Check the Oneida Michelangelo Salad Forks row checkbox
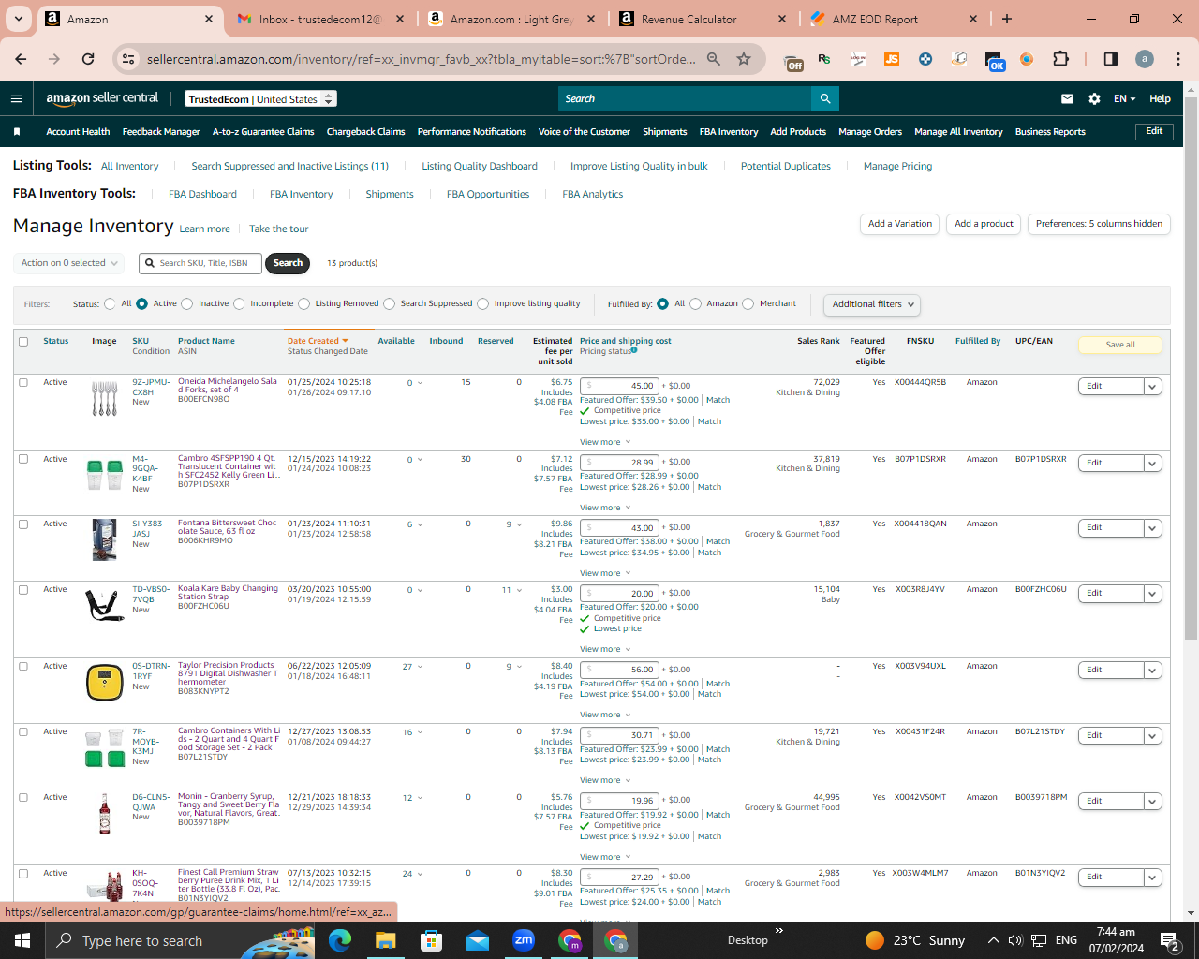The width and height of the screenshot is (1199, 959). (x=23, y=382)
